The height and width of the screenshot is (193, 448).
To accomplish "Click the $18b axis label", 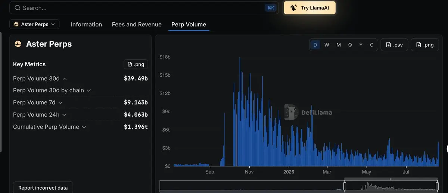I will 165,57.
